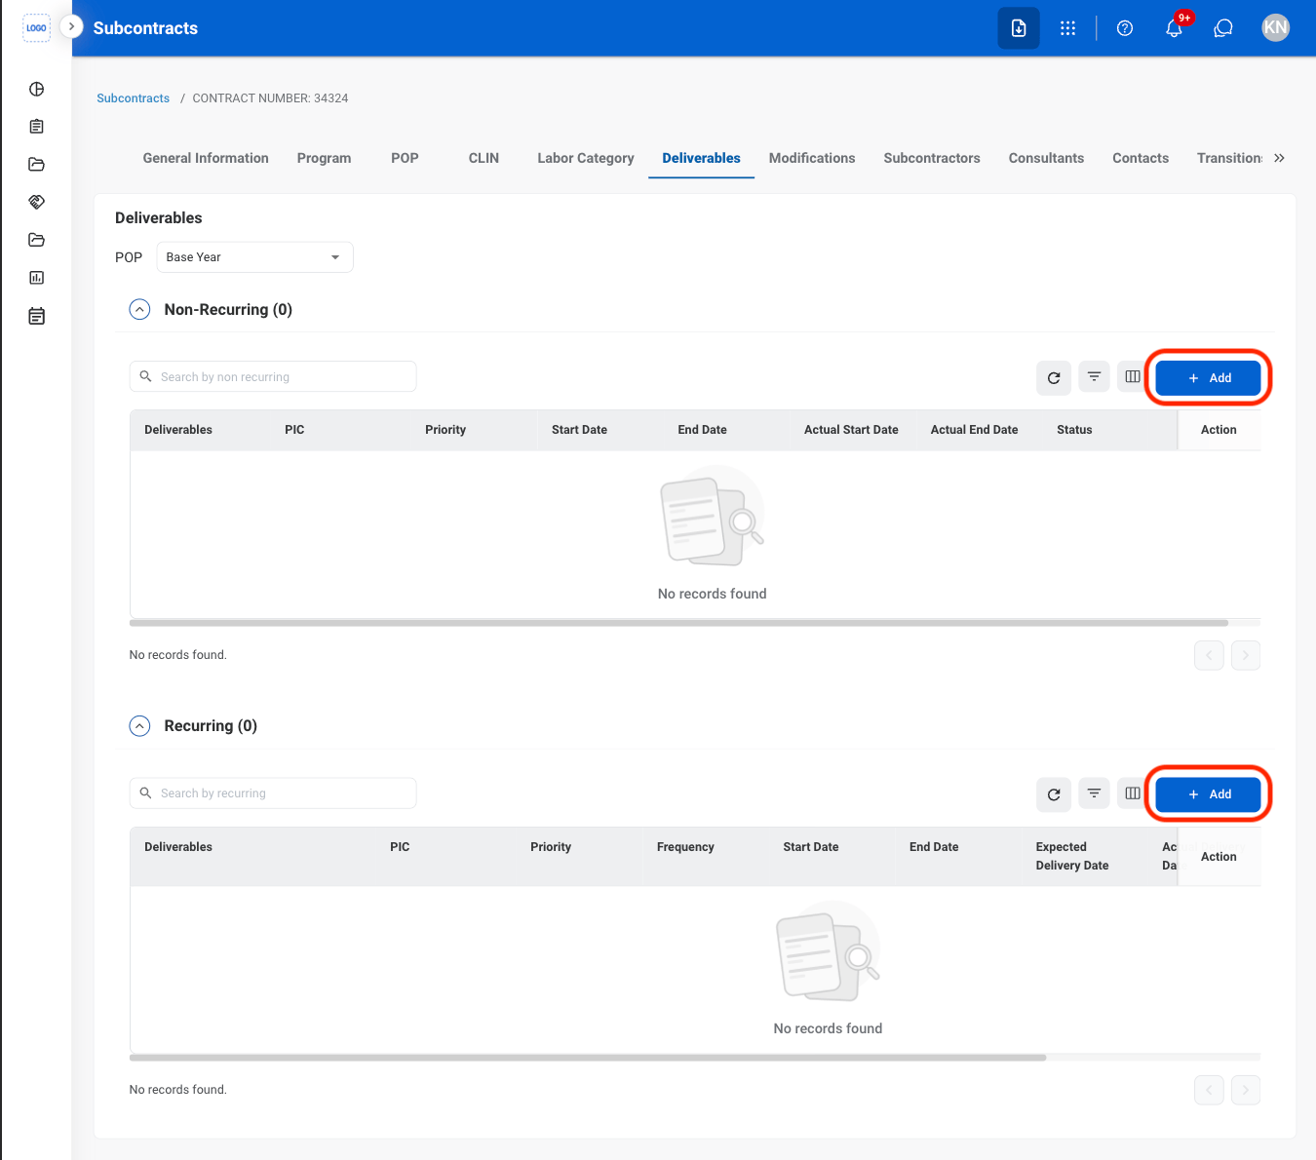Screen dimensions: 1316x1160
Task: Go to previous page of Recurring table
Action: coord(1209,1090)
